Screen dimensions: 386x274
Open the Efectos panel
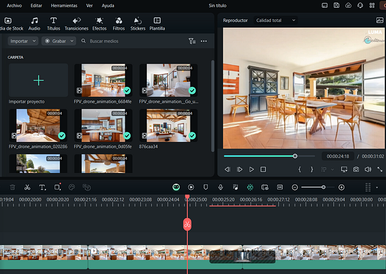pos(99,24)
